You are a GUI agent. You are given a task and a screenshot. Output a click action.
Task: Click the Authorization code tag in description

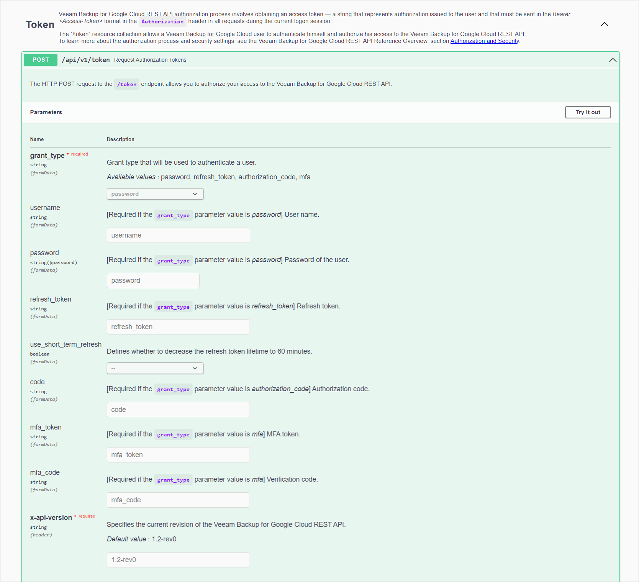point(162,21)
